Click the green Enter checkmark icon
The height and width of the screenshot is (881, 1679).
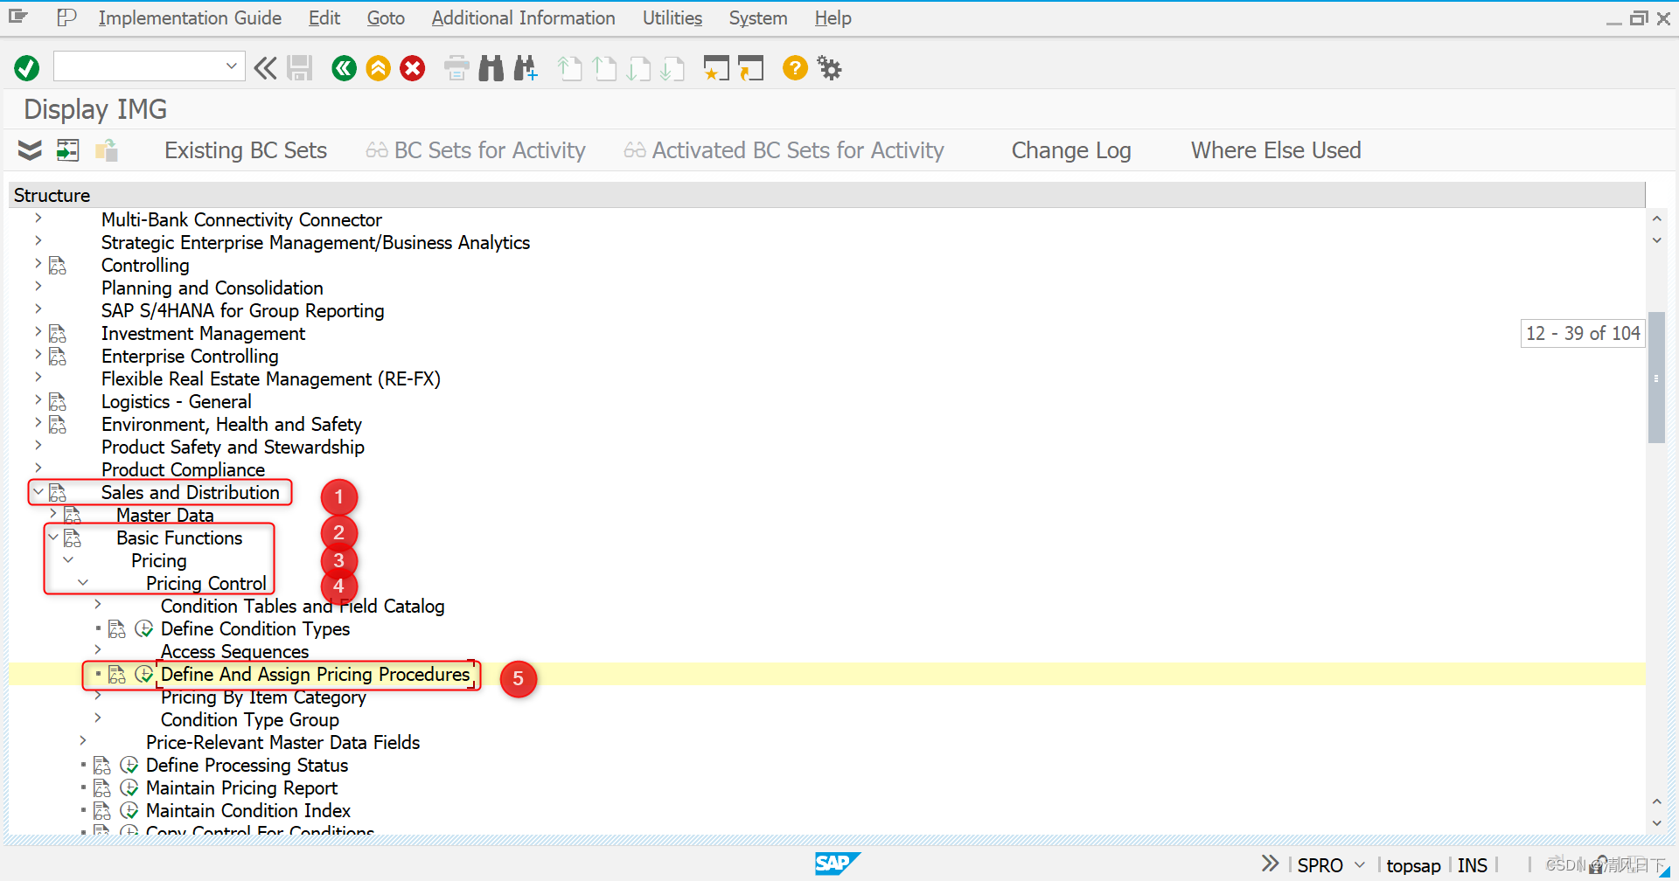pyautogui.click(x=27, y=68)
